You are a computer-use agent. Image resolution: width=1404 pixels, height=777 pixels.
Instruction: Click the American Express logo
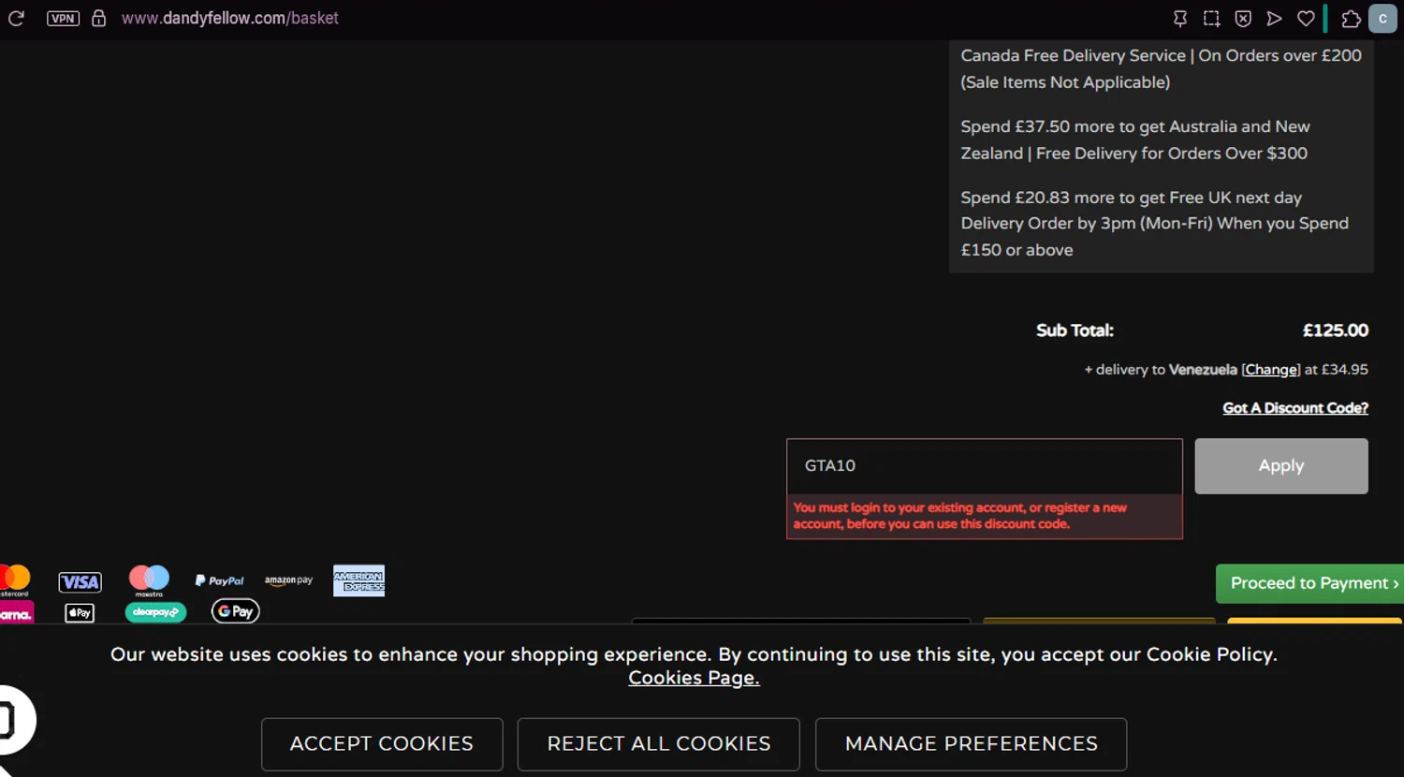pyautogui.click(x=358, y=580)
